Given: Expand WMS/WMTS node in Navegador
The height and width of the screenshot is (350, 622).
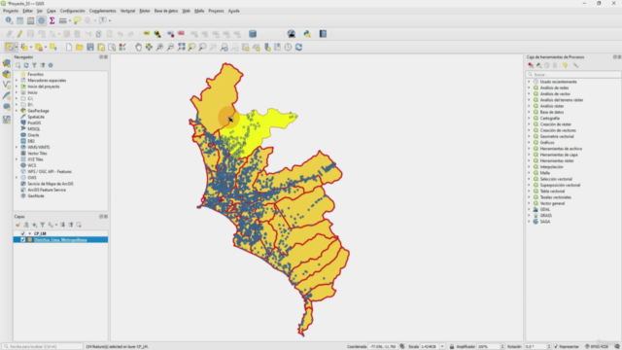Looking at the screenshot, I should click(x=17, y=147).
